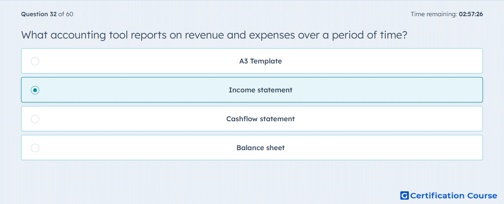Click the 'Time remaining:' label
This screenshot has height=204, width=504.
point(434,14)
